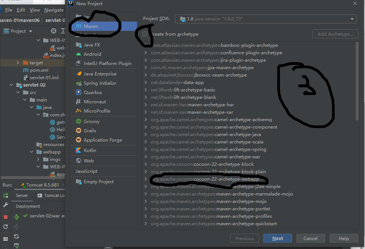Select Java FX project type
365x249 pixels.
click(104, 45)
